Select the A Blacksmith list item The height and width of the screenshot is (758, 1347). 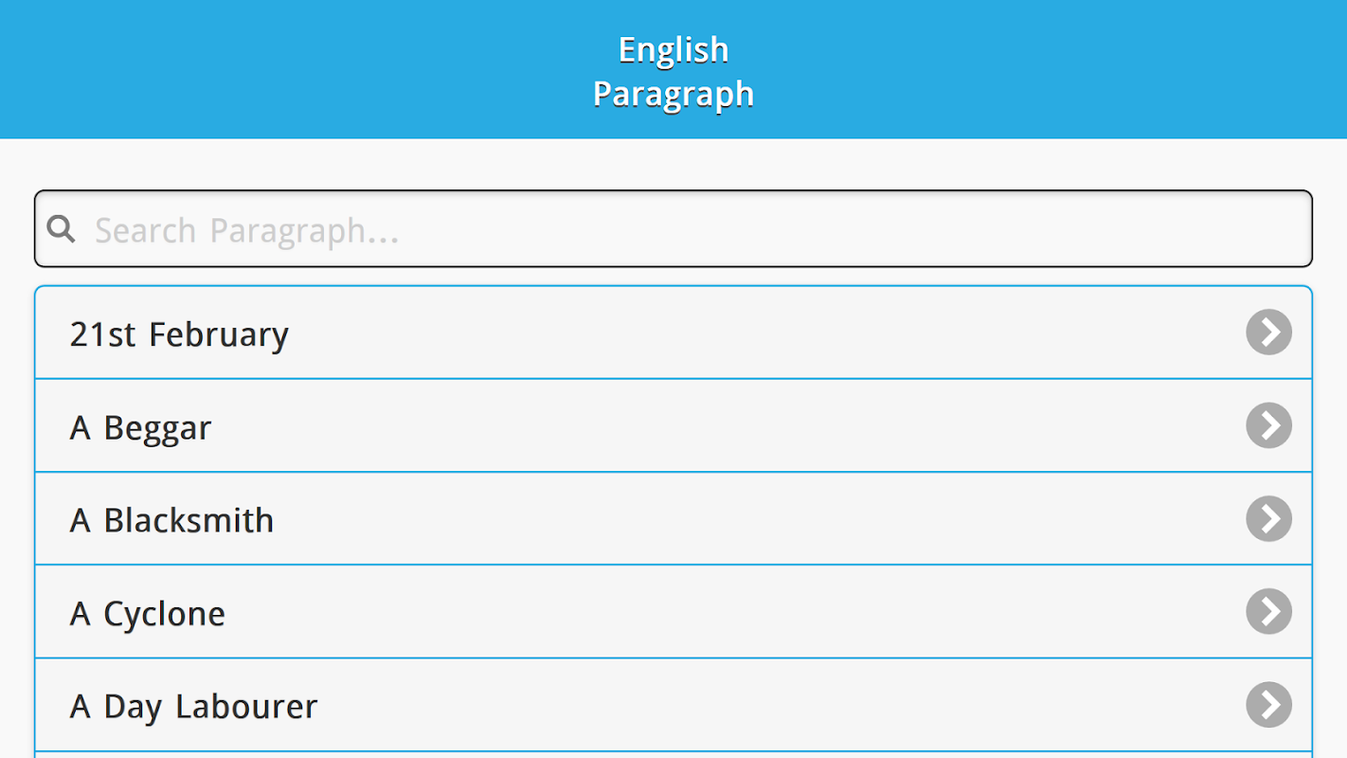click(x=171, y=520)
